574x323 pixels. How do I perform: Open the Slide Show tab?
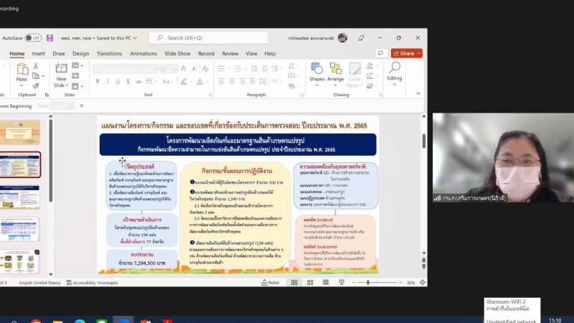pyautogui.click(x=177, y=54)
